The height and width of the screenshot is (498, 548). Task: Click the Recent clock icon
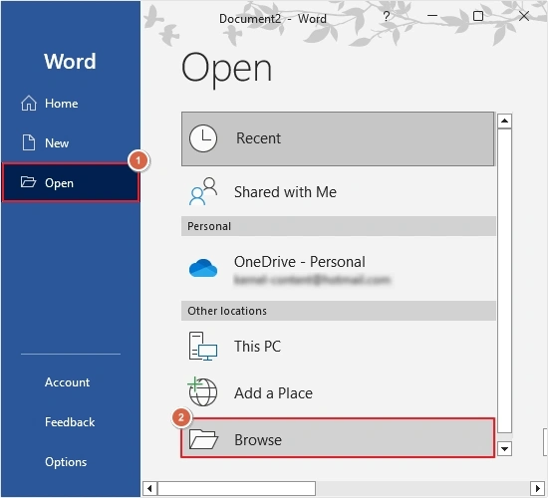(203, 138)
